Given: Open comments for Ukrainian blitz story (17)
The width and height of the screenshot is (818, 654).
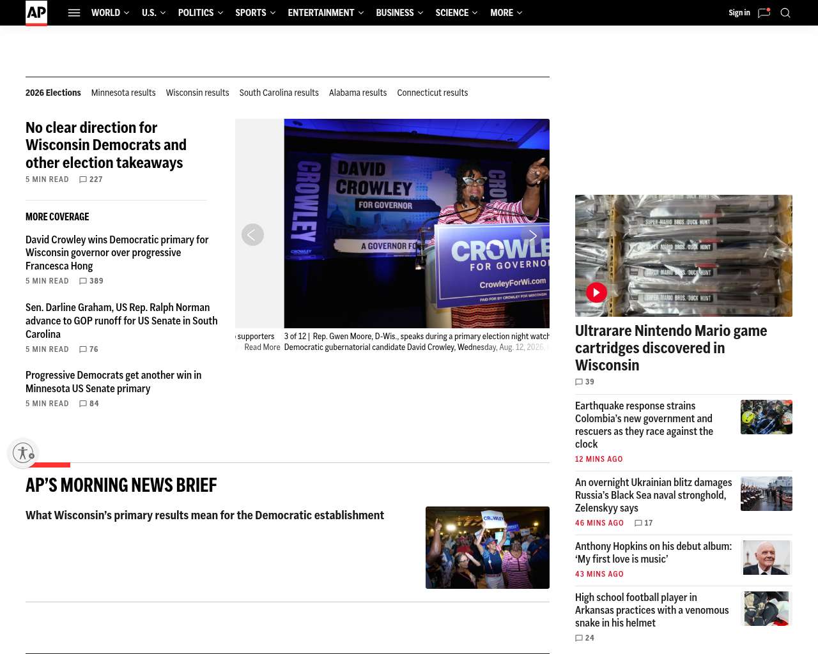Looking at the screenshot, I should pyautogui.click(x=644, y=523).
